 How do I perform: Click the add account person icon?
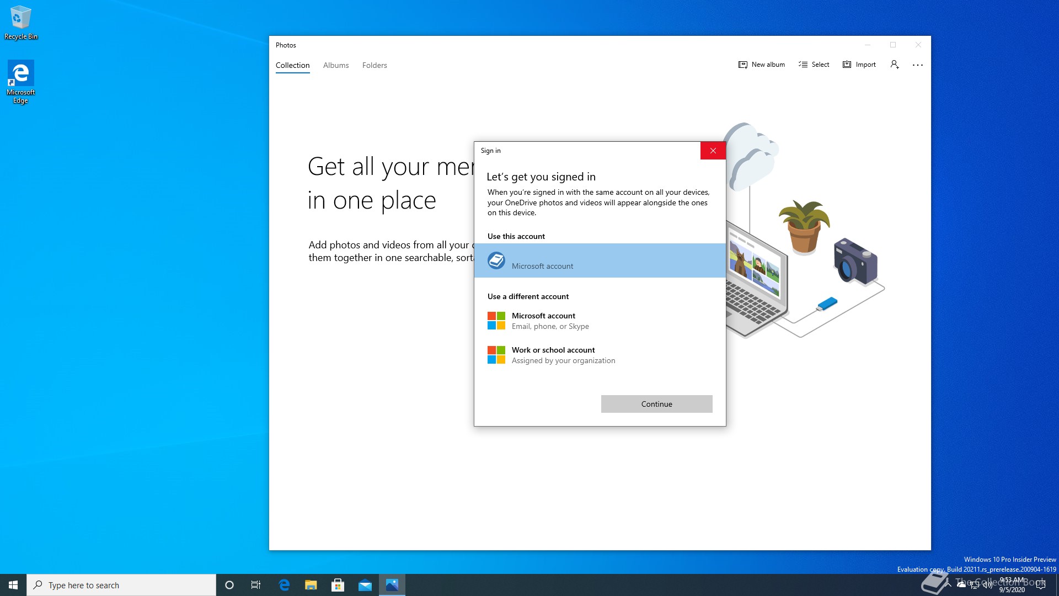(895, 65)
